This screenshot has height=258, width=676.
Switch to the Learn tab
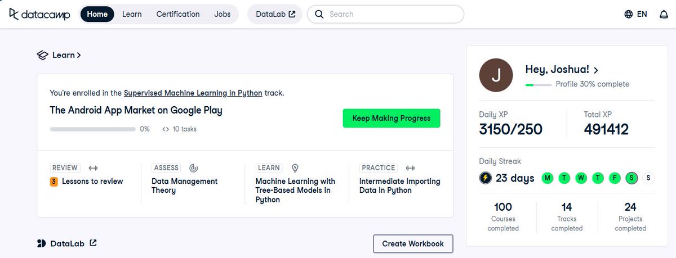point(132,14)
